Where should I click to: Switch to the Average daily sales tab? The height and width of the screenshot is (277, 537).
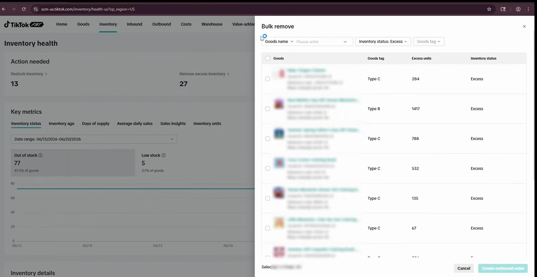134,124
